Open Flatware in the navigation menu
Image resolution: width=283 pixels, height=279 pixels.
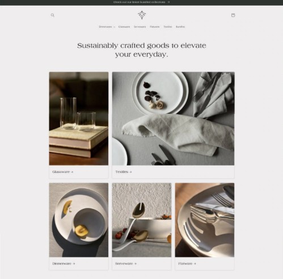pos(155,27)
